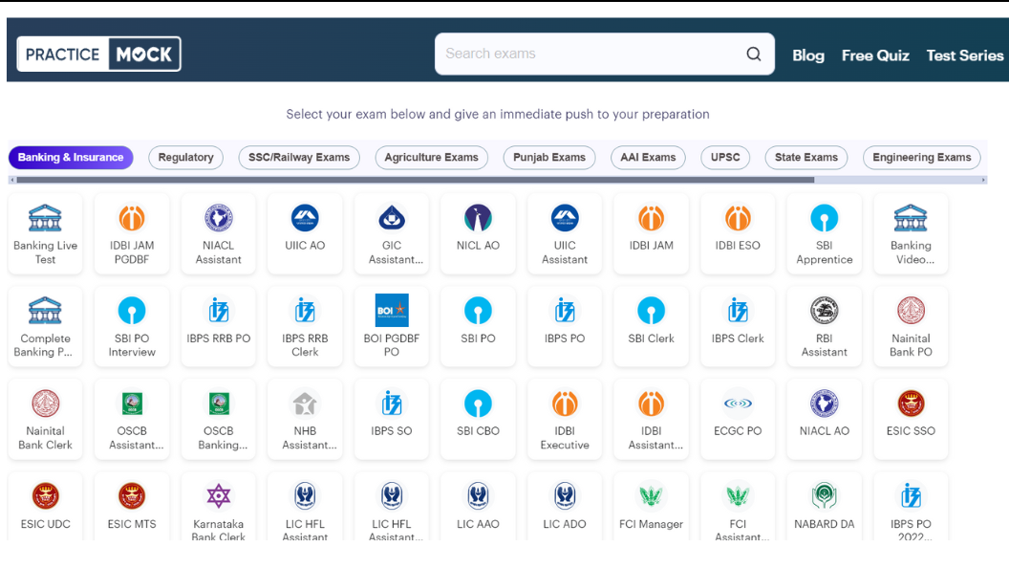Click the scrollbar right arrow
The height and width of the screenshot is (568, 1009).
click(984, 180)
